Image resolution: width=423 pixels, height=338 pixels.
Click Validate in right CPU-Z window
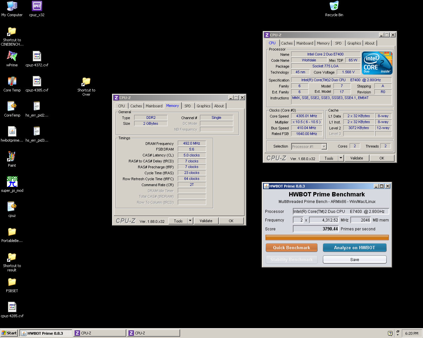(357, 158)
